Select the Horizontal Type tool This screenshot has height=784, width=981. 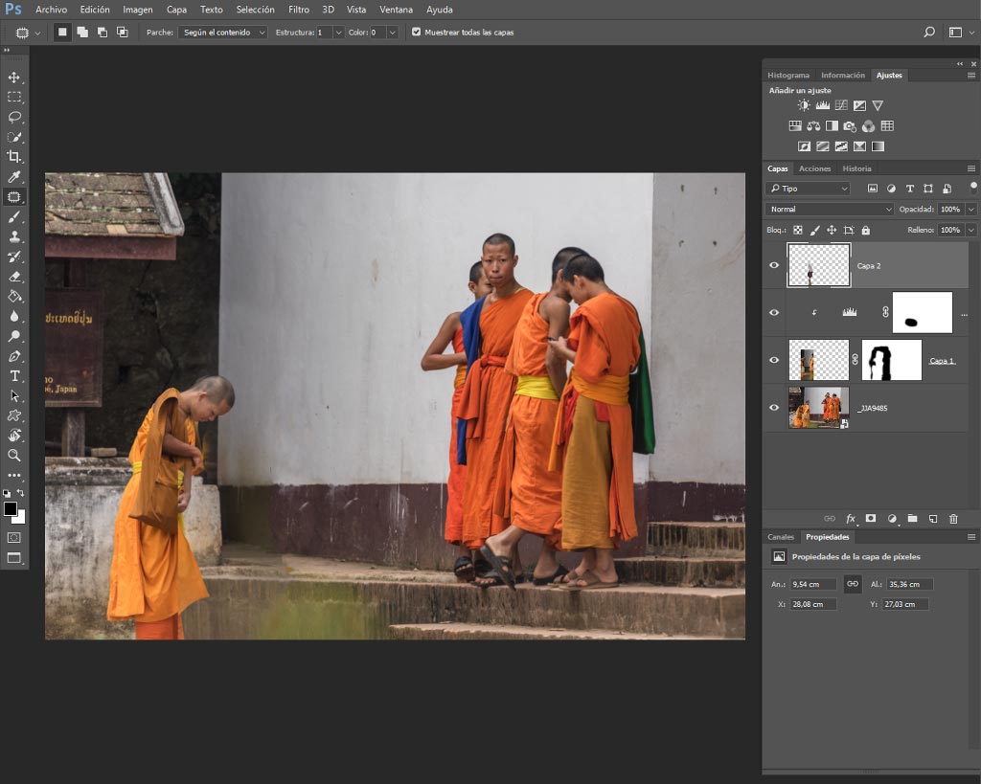13,376
